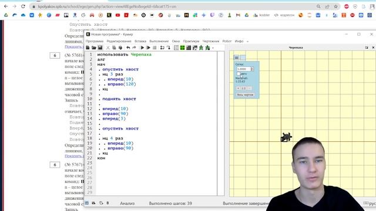
Task: Click the first Kumir status bar icon
Action: (x=87, y=203)
